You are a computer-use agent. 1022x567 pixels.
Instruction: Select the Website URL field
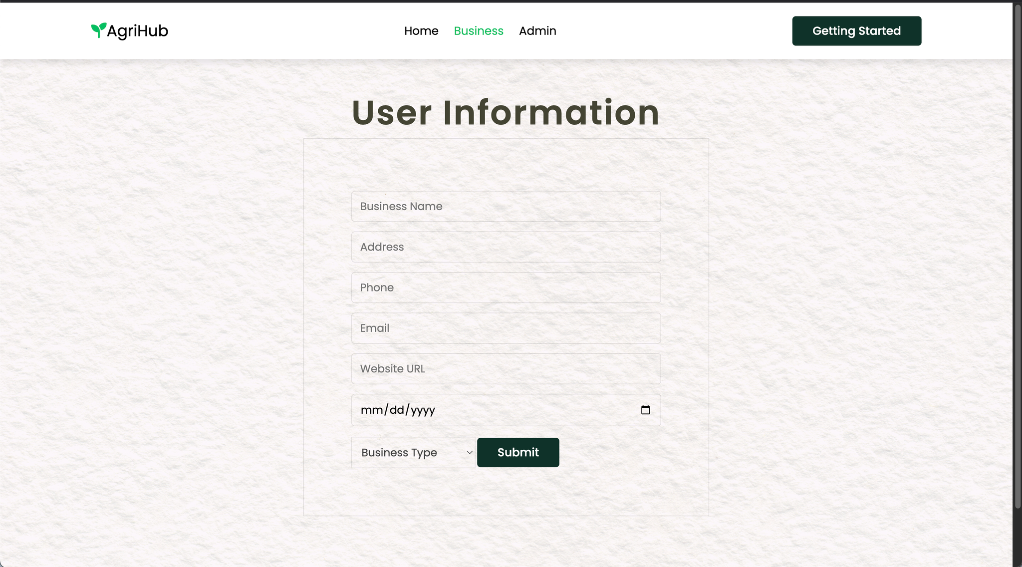[506, 369]
